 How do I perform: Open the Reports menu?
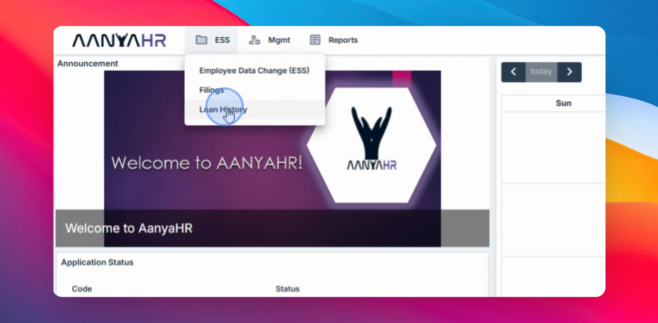334,40
